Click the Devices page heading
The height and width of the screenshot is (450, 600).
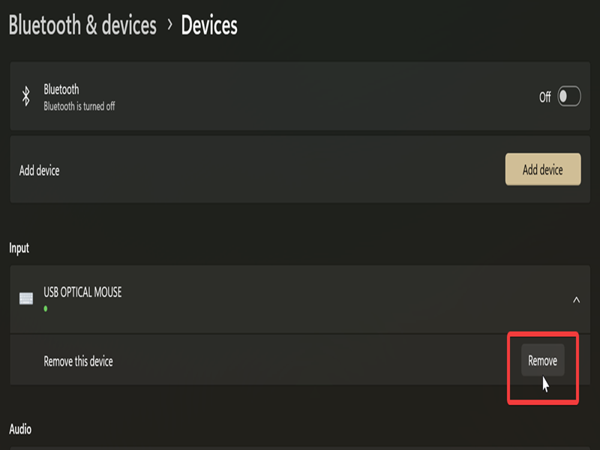coord(209,25)
